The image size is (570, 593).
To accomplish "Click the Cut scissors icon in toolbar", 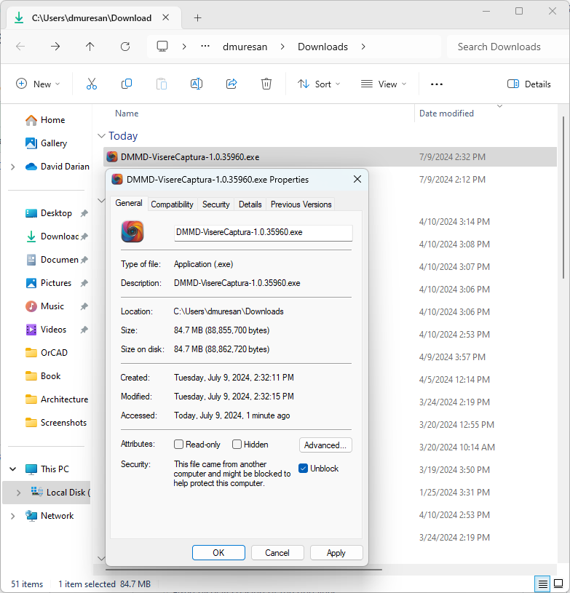I will click(92, 84).
